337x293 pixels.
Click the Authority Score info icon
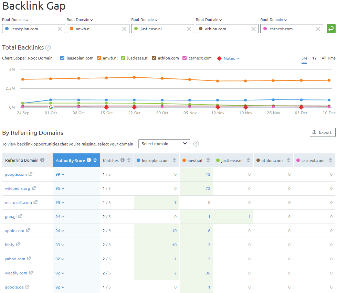[x=89, y=160]
